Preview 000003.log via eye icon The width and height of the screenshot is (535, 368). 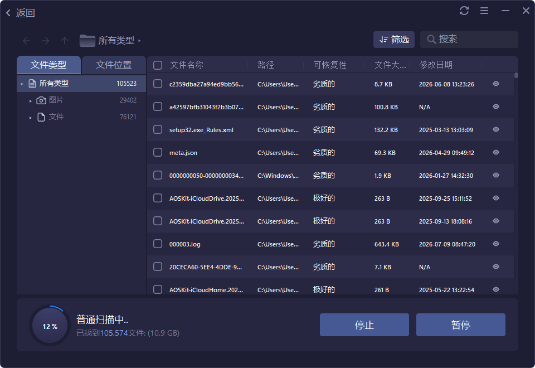(496, 244)
